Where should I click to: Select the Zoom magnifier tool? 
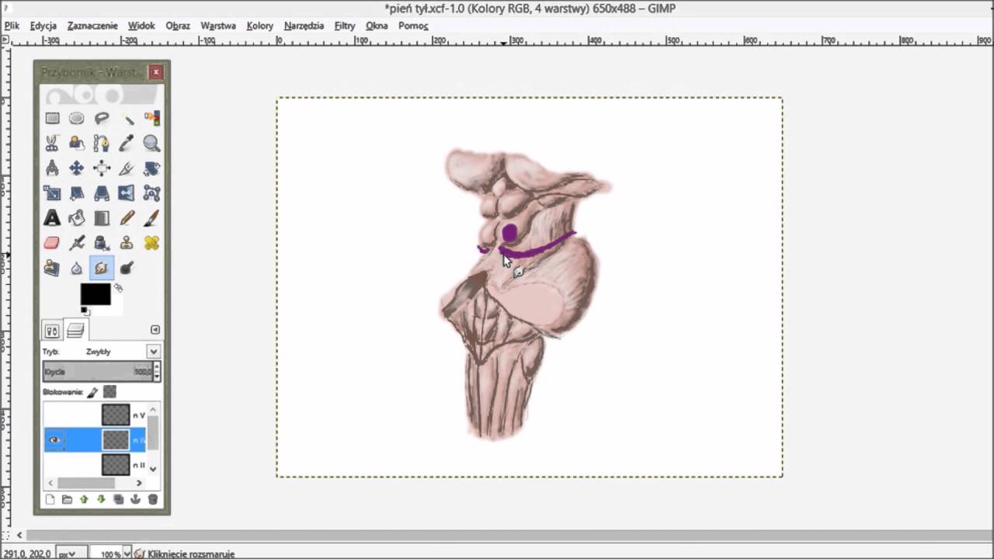pyautogui.click(x=151, y=143)
